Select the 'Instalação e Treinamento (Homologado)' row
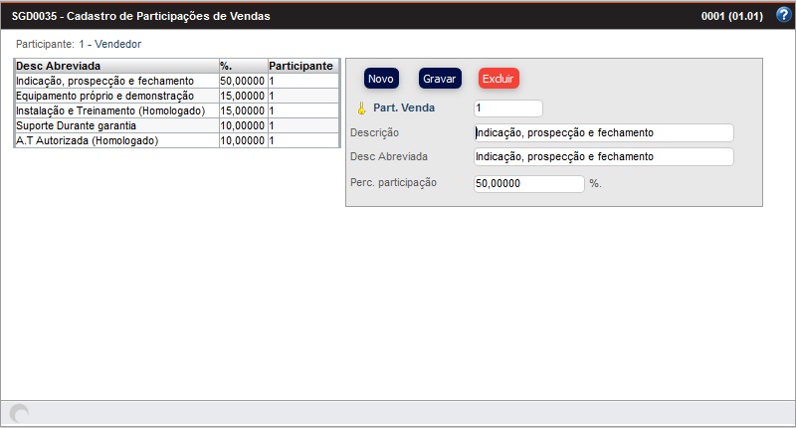Screen dimensions: 796x428 pos(114,110)
